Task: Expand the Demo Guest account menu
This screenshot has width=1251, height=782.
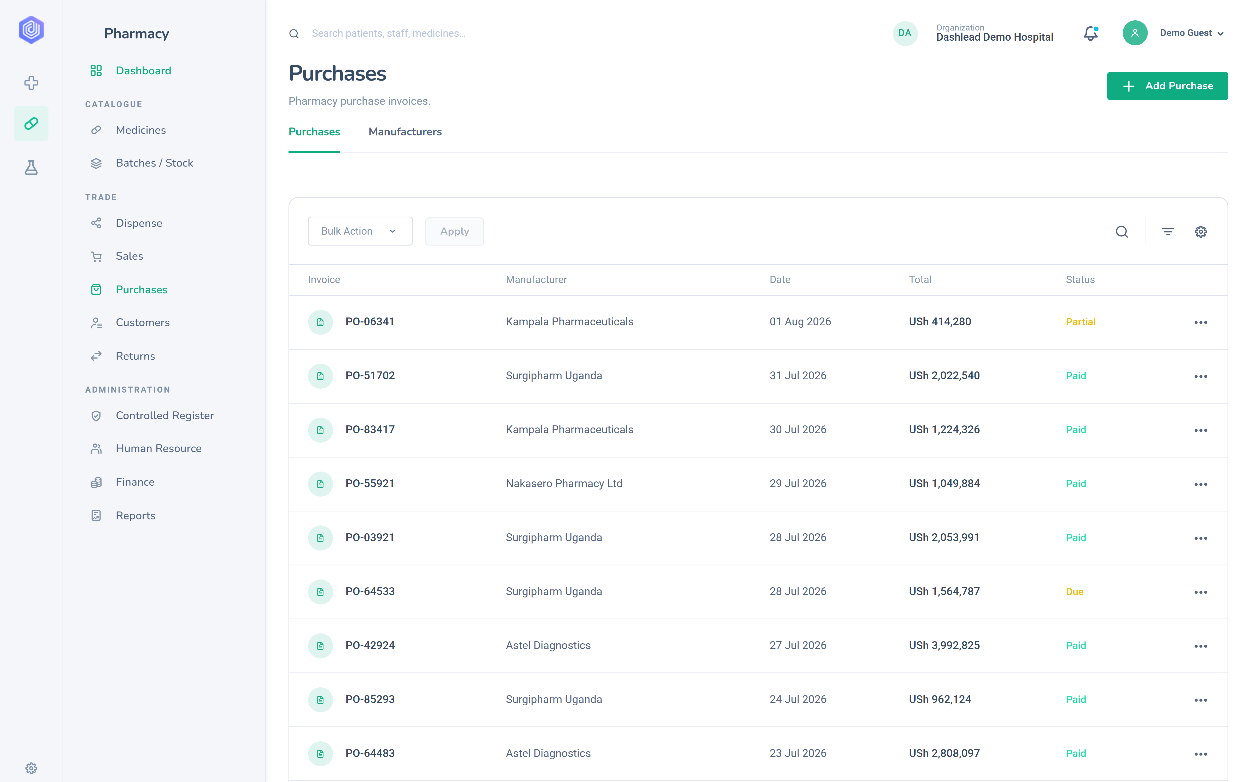Action: (1192, 33)
